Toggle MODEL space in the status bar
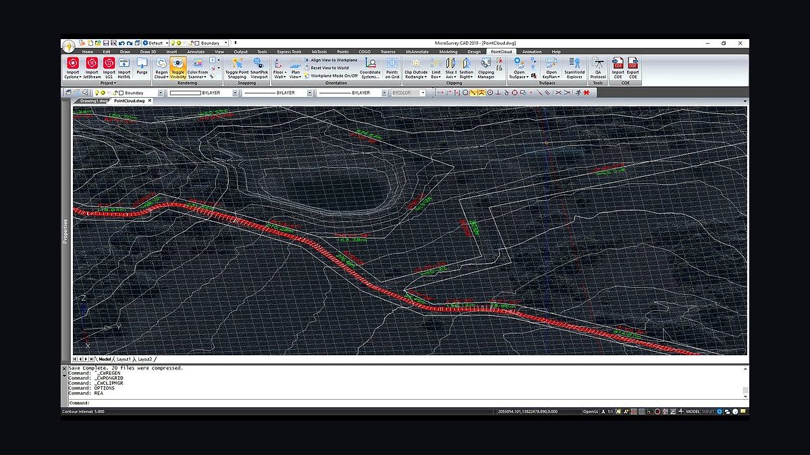The width and height of the screenshot is (810, 455). (693, 411)
